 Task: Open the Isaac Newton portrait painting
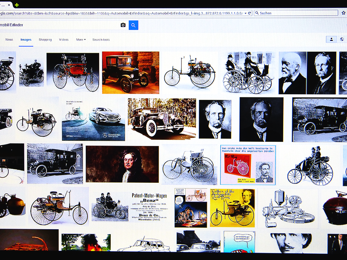pos(122,164)
